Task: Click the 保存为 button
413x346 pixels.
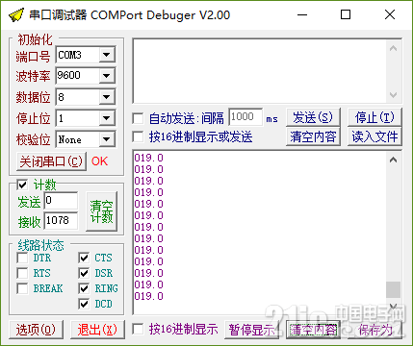Action: pyautogui.click(x=374, y=330)
